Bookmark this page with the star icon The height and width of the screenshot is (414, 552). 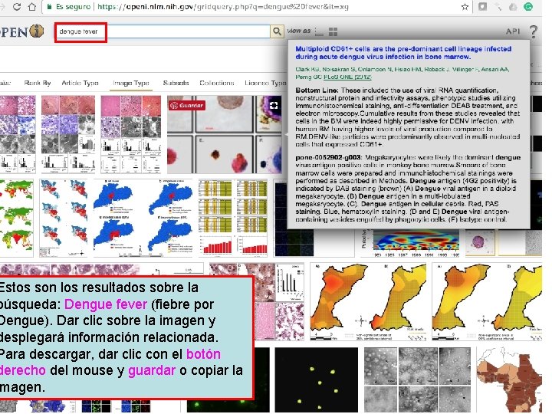click(465, 7)
